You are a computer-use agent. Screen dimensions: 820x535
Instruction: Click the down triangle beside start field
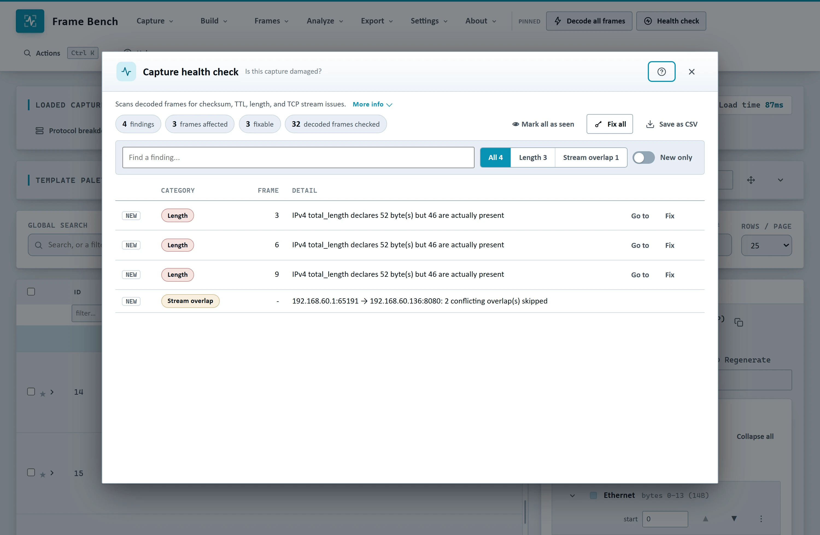(x=734, y=518)
